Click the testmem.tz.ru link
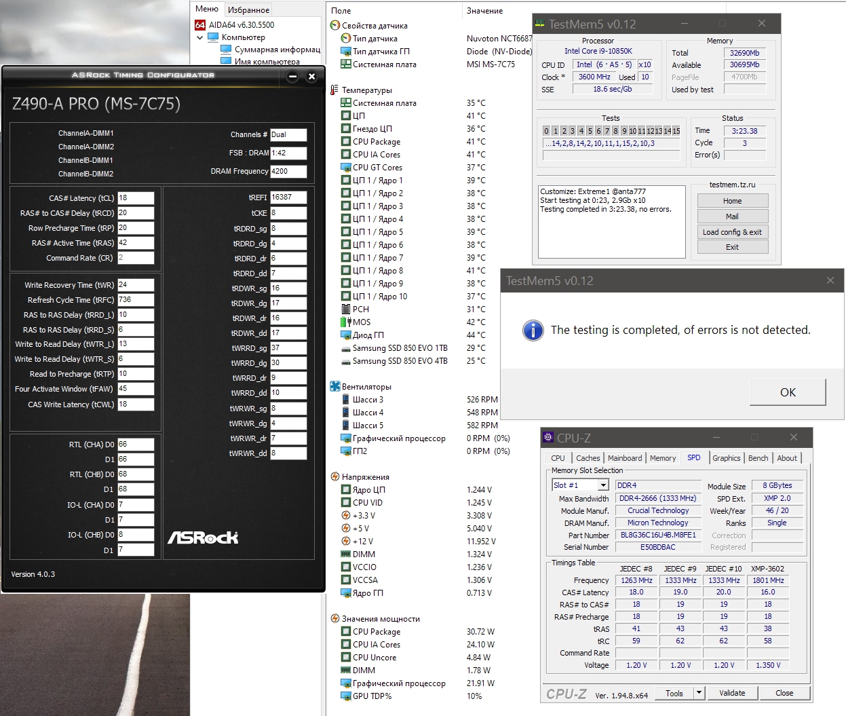Screen dimensions: 846x716 pos(732,185)
